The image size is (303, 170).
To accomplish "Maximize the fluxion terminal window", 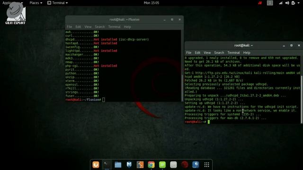I will pyautogui.click(x=172, y=20).
